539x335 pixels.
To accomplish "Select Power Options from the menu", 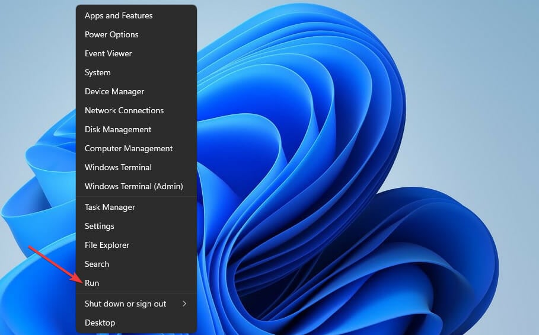I will tap(136, 35).
